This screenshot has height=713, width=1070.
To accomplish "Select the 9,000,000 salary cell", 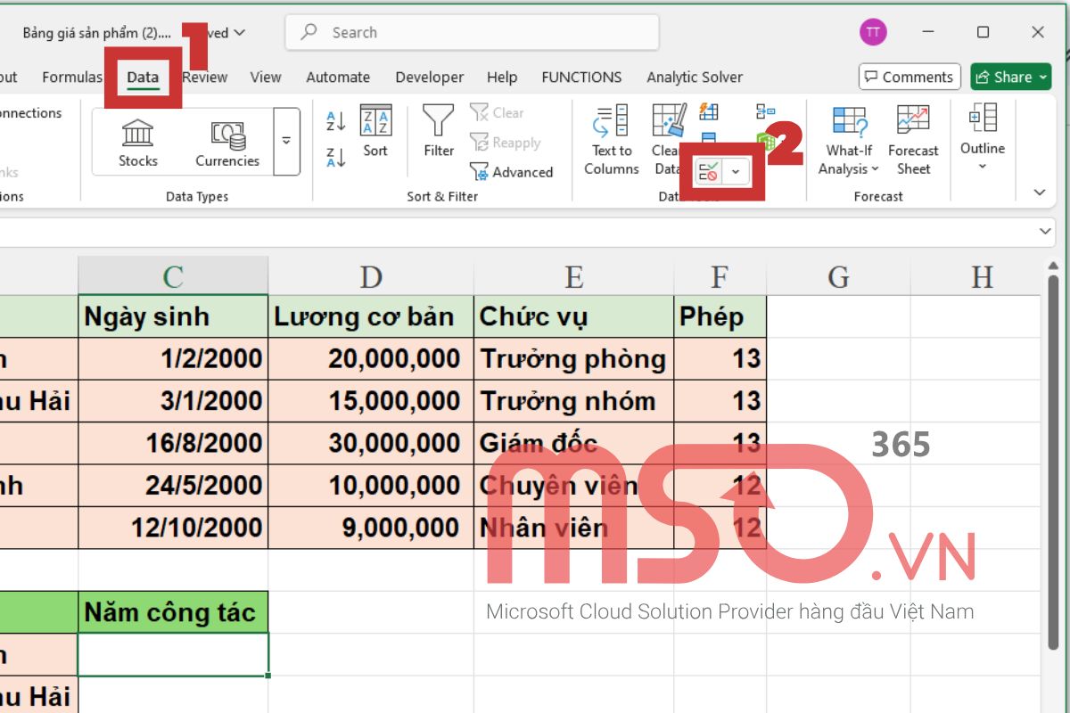I will pos(371,528).
